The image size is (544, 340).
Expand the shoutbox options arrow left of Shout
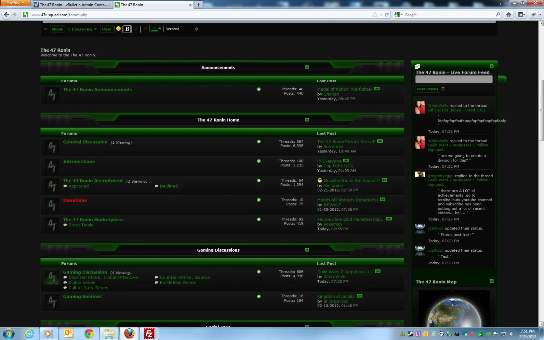[45, 29]
